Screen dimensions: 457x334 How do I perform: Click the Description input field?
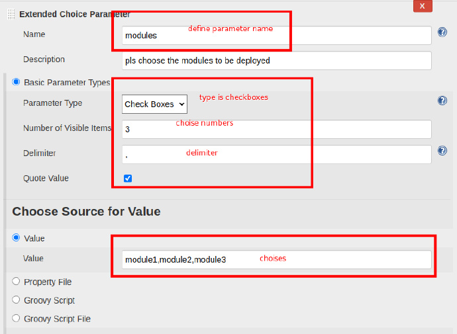point(276,60)
